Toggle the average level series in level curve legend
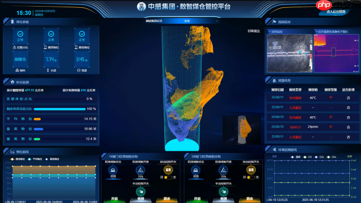 coord(35,159)
